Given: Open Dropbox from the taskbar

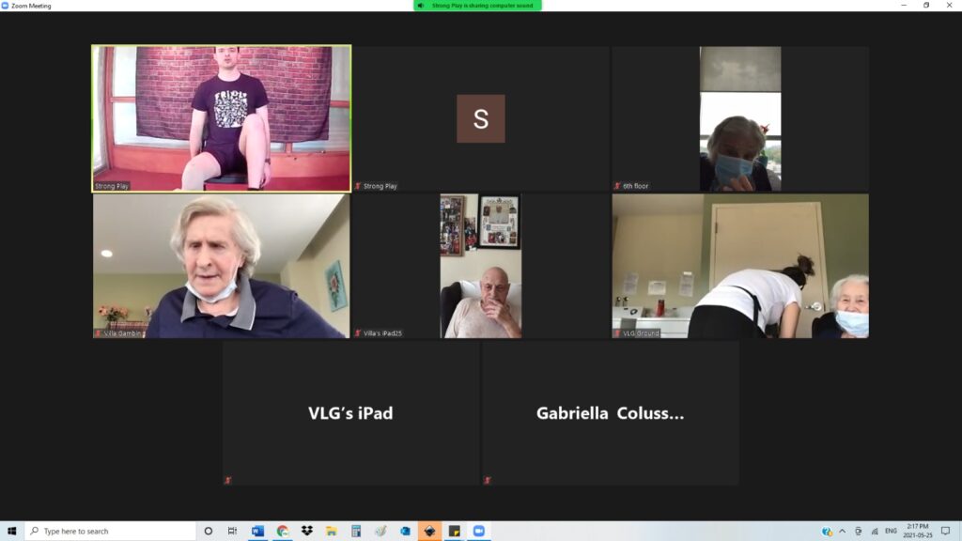Looking at the screenshot, I should click(306, 531).
